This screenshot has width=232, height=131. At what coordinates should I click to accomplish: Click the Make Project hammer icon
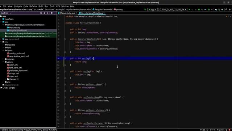pos(145,9)
